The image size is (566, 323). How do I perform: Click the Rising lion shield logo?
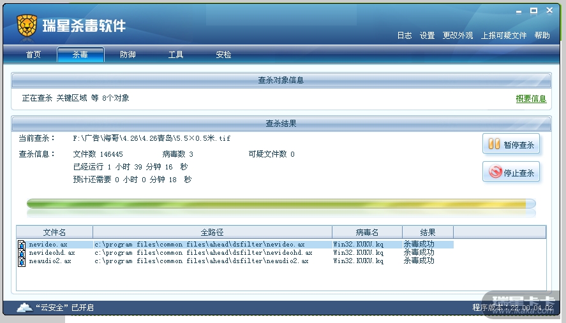pos(27,25)
